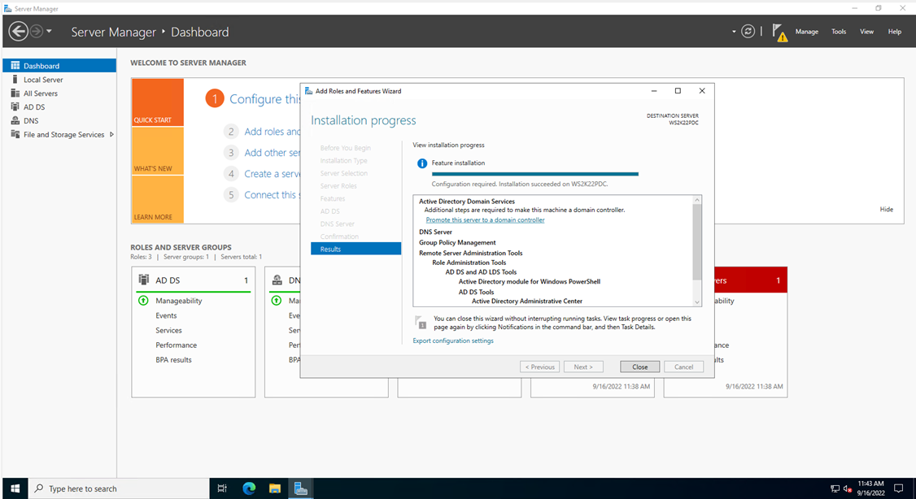The image size is (916, 499).
Task: Open the toolbar dropdown next to Manage
Action: point(733,31)
